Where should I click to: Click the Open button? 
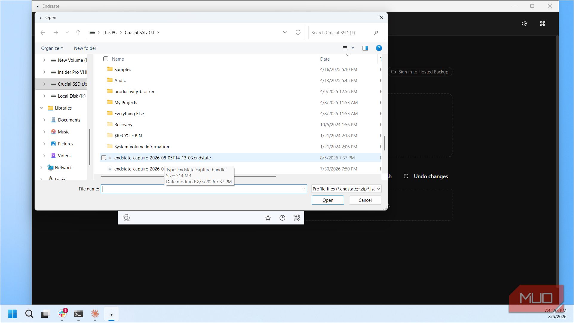pyautogui.click(x=328, y=200)
